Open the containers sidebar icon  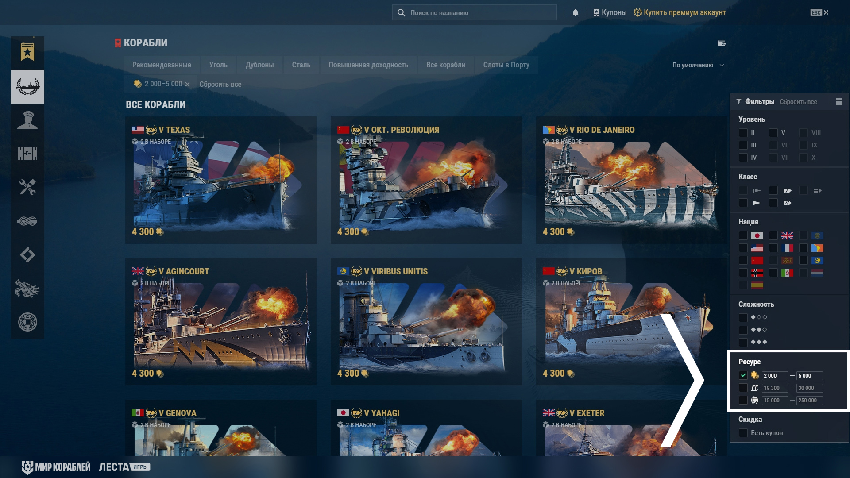[27, 154]
